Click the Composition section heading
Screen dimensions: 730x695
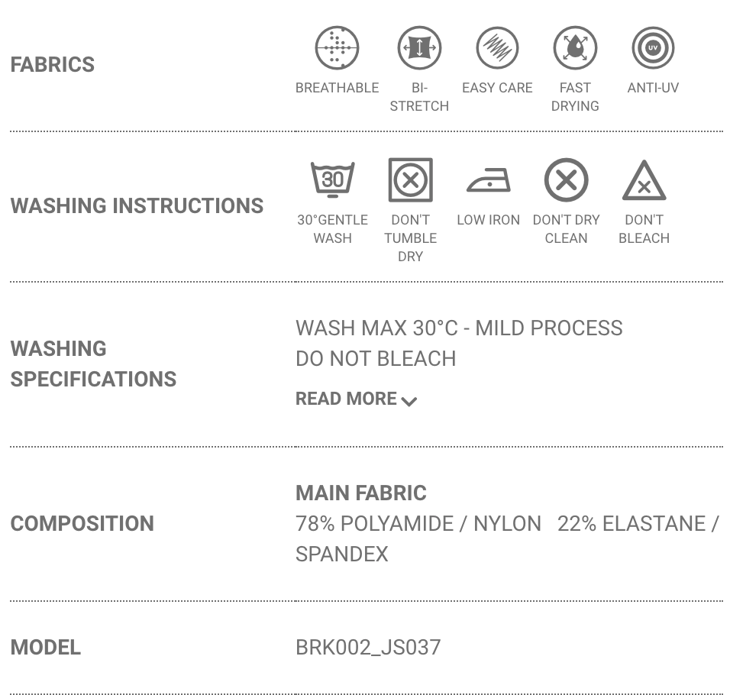coord(82,523)
